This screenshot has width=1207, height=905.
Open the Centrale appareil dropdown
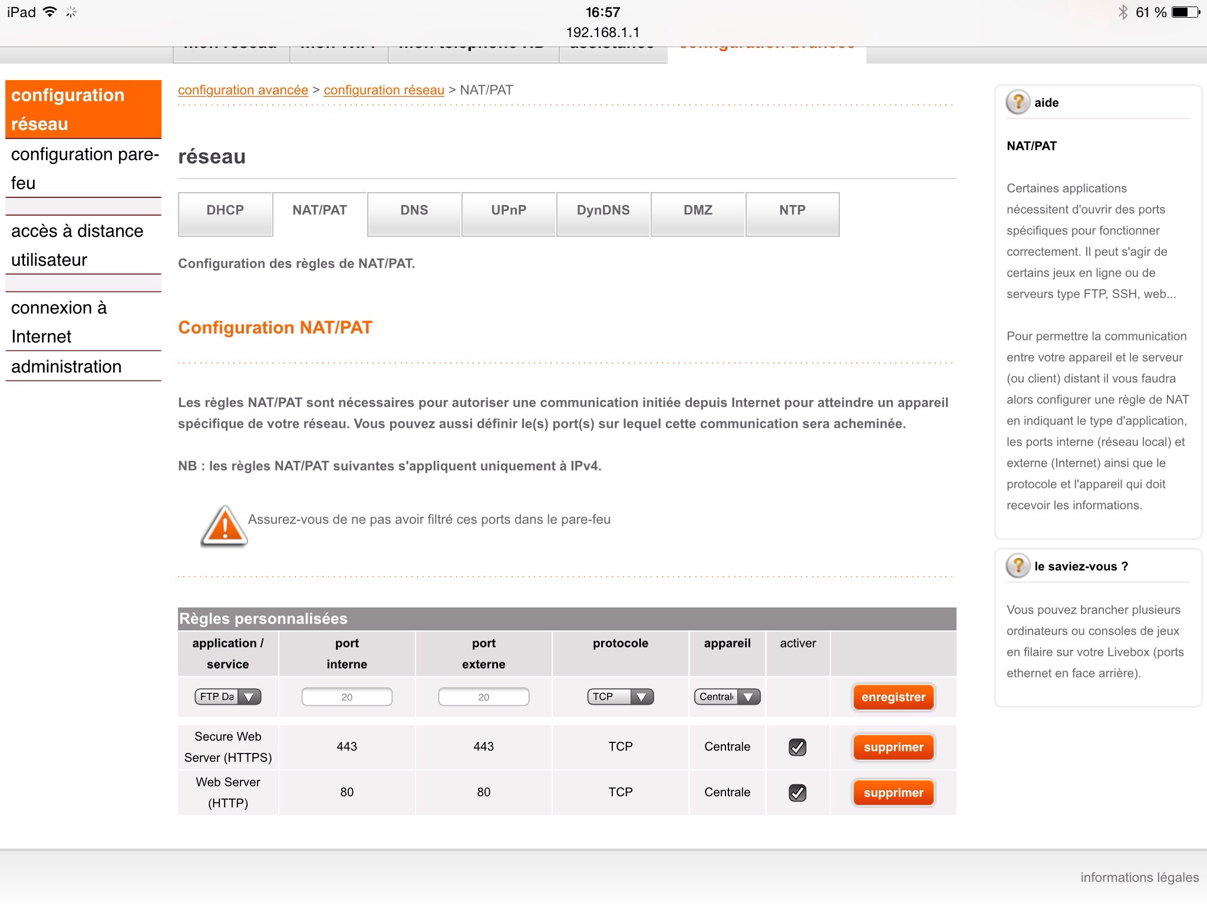click(x=727, y=697)
